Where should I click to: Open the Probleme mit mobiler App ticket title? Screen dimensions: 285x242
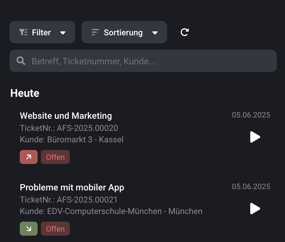tap(72, 188)
